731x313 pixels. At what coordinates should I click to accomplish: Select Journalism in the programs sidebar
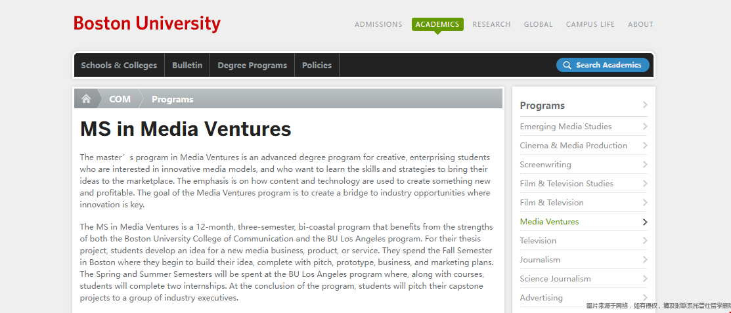(540, 259)
